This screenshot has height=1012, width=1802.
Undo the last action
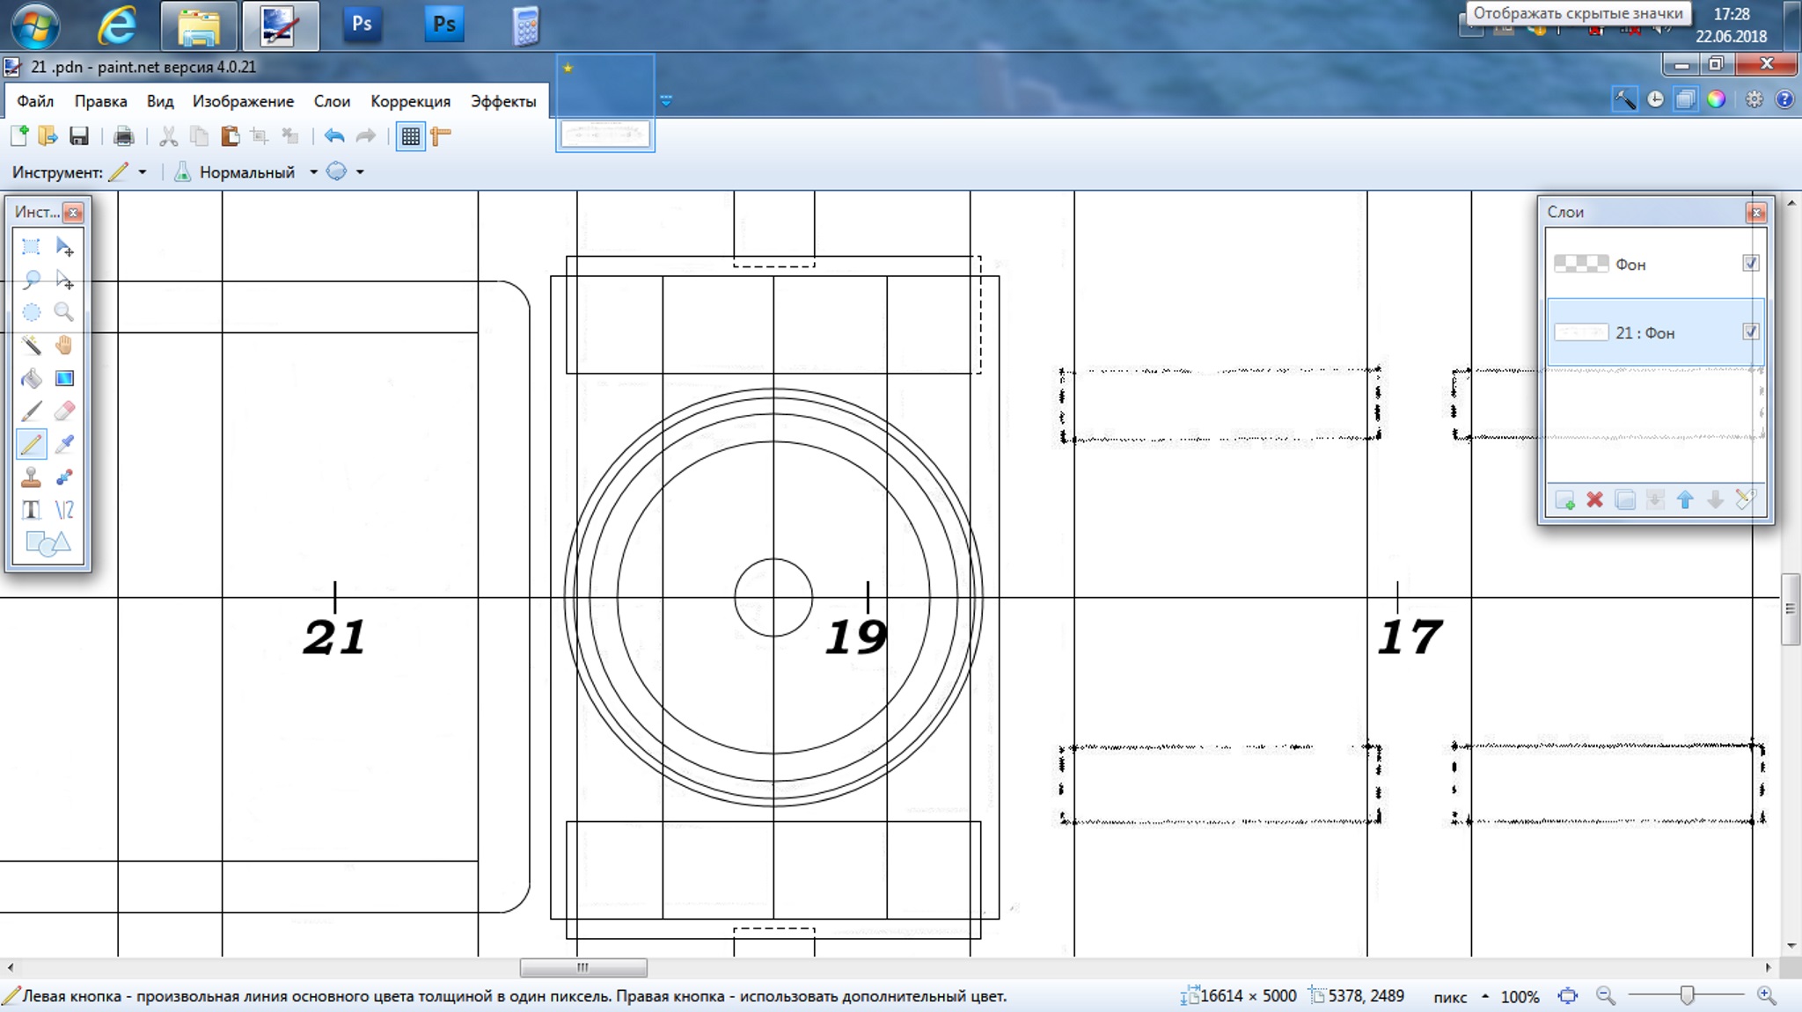(x=334, y=136)
